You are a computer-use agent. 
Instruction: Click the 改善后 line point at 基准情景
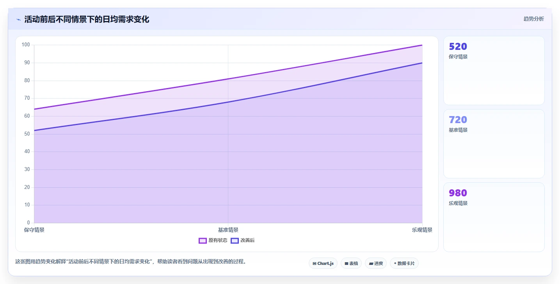click(x=228, y=102)
